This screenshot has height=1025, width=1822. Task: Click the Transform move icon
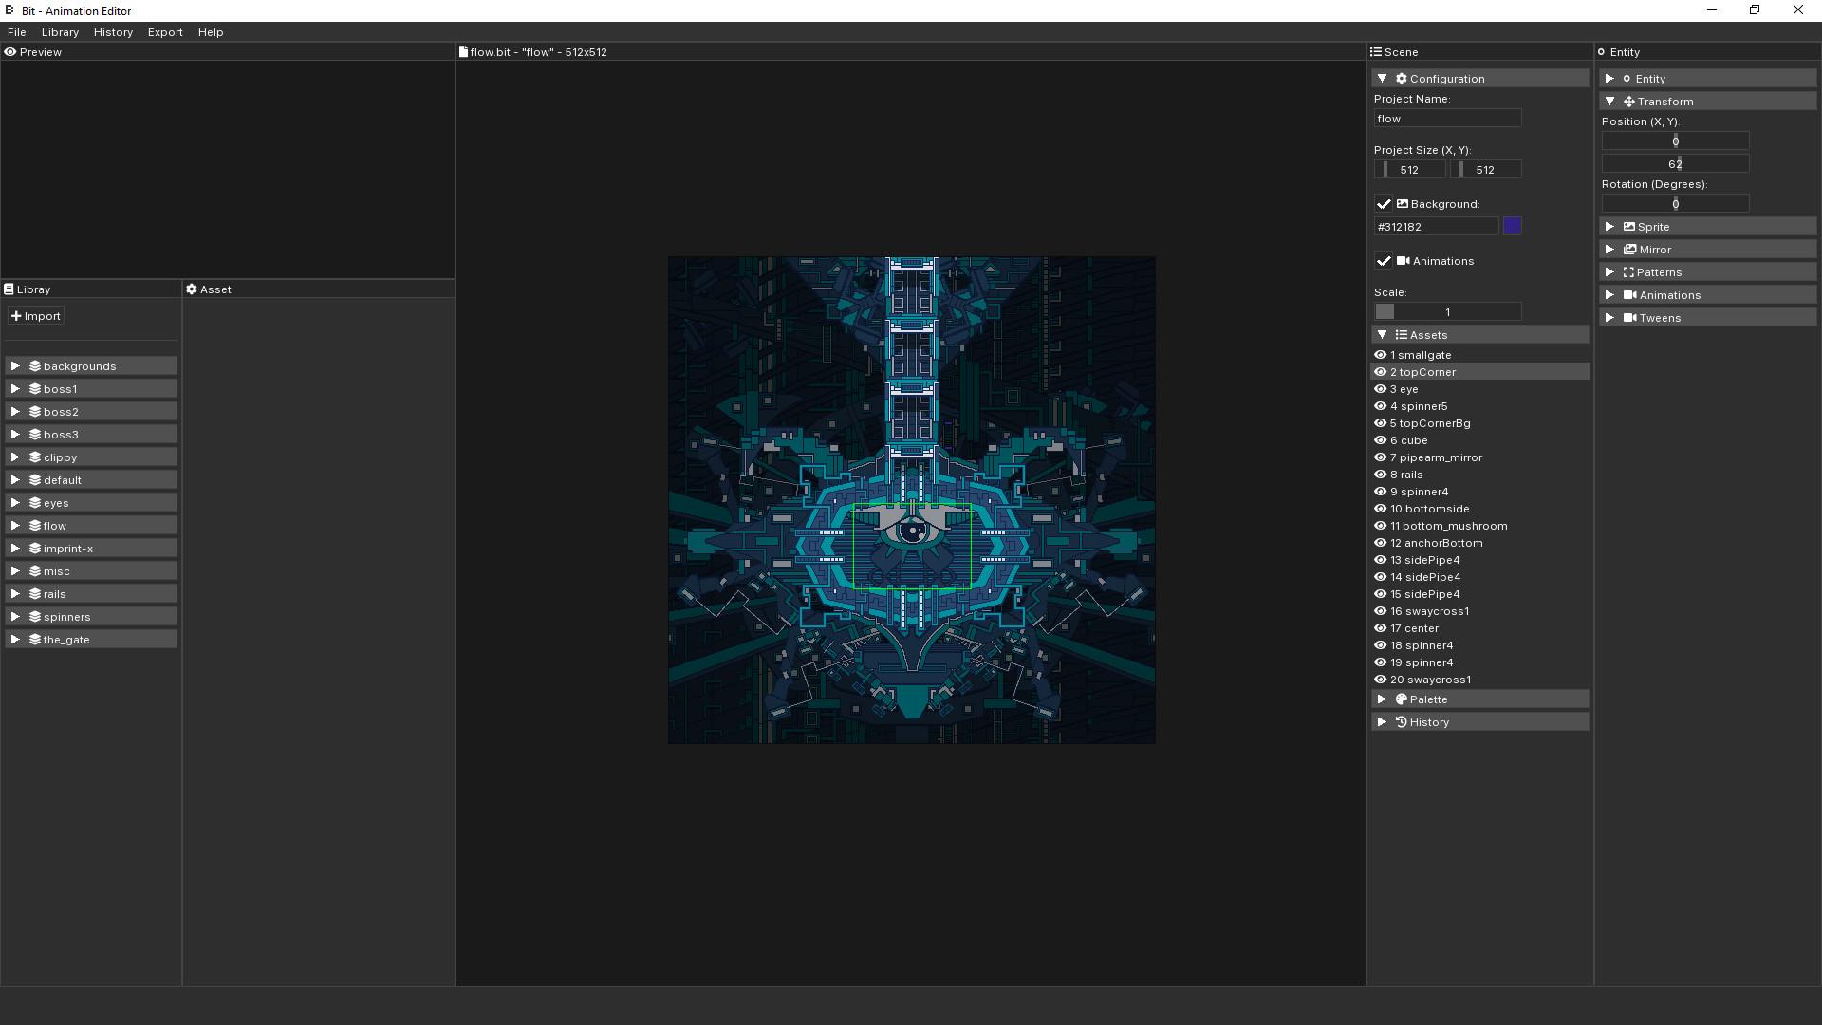(1629, 101)
